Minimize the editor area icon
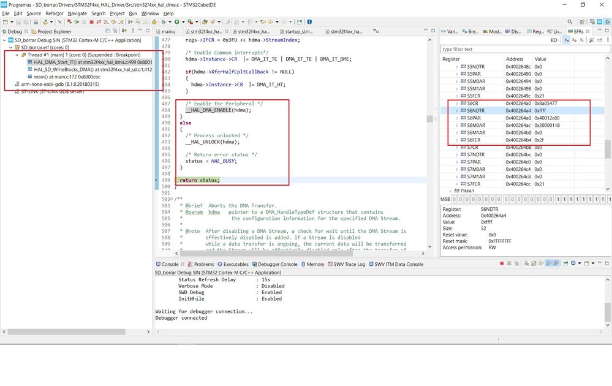This screenshot has height=386, width=612. [426, 31]
